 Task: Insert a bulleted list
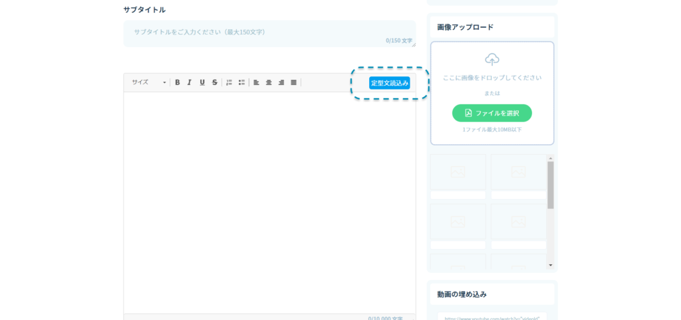click(241, 82)
